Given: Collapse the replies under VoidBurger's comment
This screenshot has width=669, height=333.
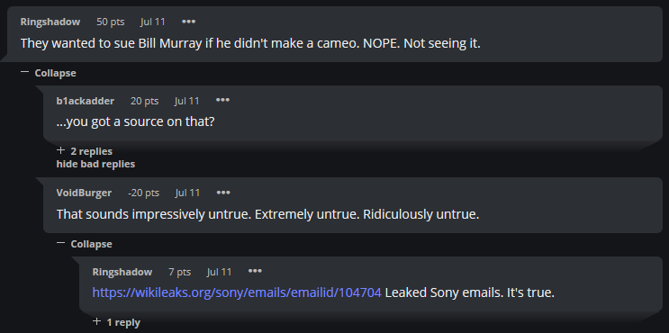Looking at the screenshot, I should coord(84,244).
